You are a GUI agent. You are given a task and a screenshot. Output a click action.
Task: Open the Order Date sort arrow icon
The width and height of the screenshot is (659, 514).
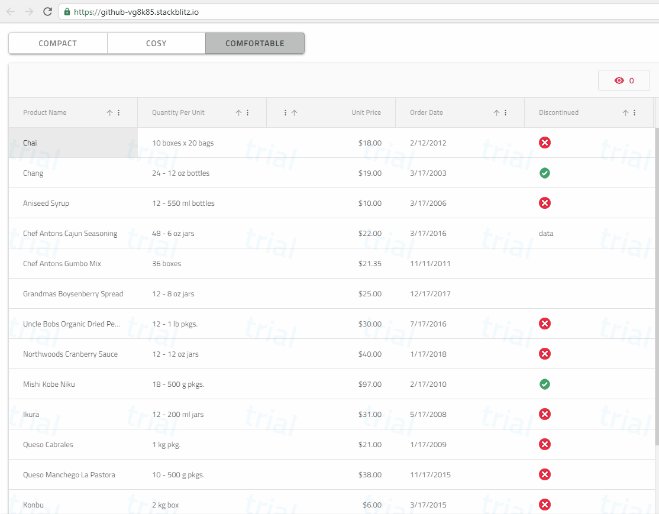[x=498, y=112]
